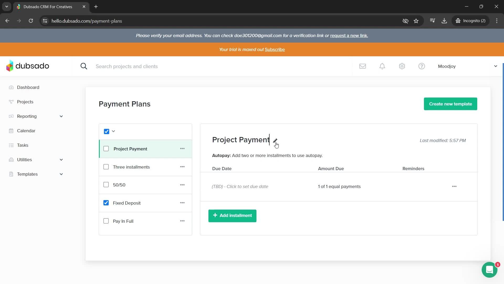Image resolution: width=504 pixels, height=284 pixels.
Task: Expand the Utilities submenu
Action: point(61,160)
